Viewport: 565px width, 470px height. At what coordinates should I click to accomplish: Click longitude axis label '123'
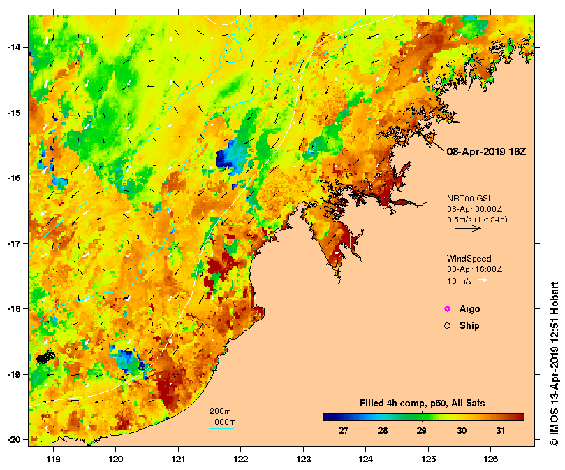click(303, 460)
